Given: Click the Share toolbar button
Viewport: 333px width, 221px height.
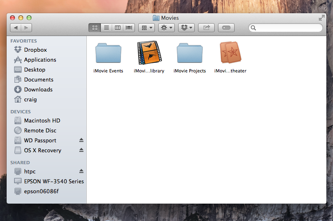Looking at the screenshot, I should (x=206, y=28).
